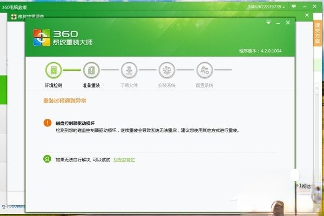Click the 程序版本 4.2.0.1004 text
The height and width of the screenshot is (216, 324).
point(260,51)
